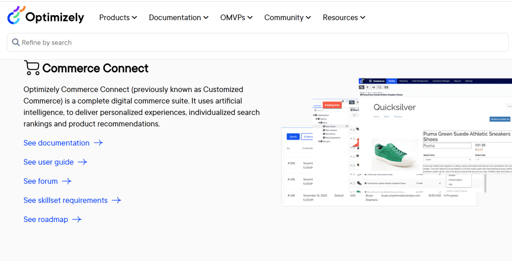Click the search magnifier icon

[16, 42]
